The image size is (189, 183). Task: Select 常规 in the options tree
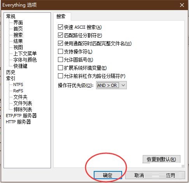pyautogui.click(x=10, y=16)
